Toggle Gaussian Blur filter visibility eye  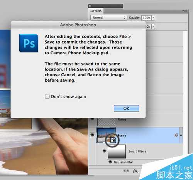coord(110,162)
